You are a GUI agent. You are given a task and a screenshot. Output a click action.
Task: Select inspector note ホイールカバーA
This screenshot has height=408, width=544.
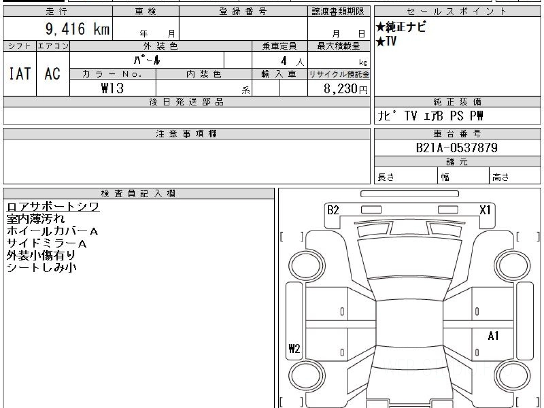(x=52, y=231)
